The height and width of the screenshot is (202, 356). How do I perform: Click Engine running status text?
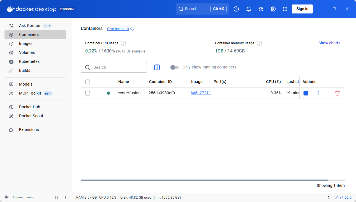[24, 198]
